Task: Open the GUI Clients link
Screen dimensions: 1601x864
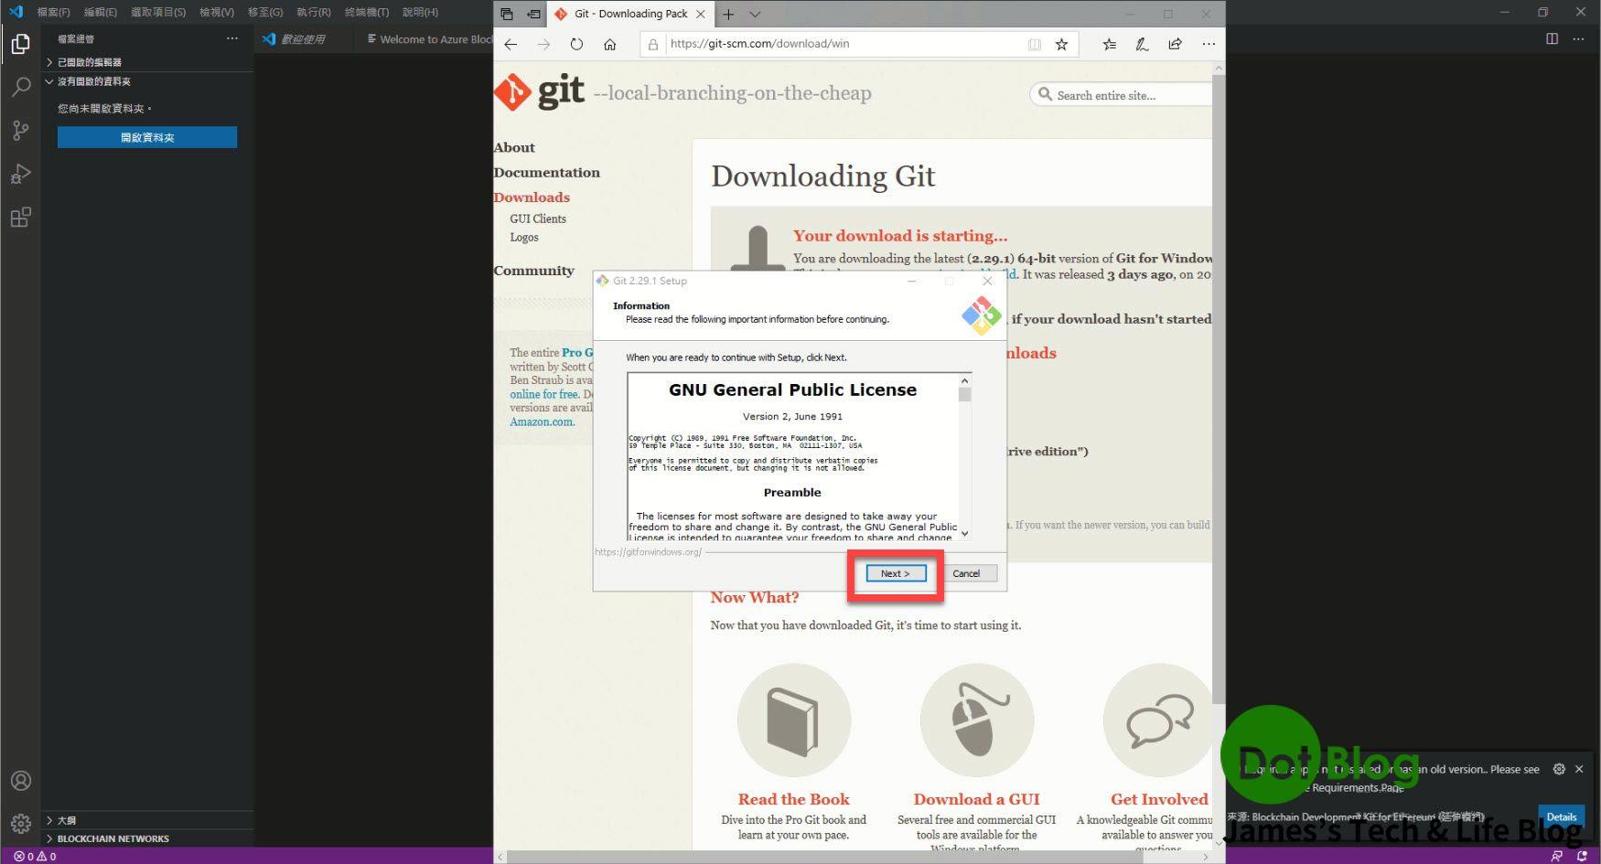Action: (x=538, y=219)
